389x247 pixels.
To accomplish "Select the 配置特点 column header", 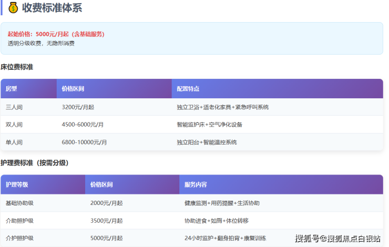I will pos(188,89).
